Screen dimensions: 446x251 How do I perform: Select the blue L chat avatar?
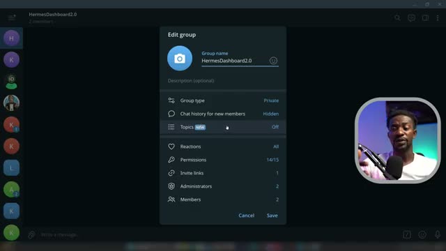(x=11, y=168)
